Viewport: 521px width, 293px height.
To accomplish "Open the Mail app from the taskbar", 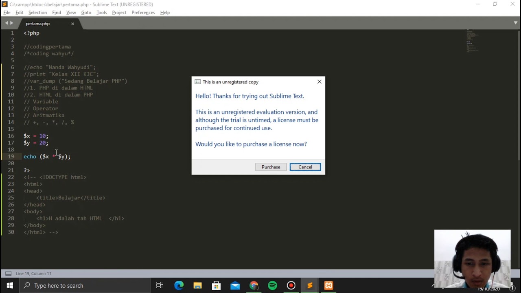I will point(235,285).
